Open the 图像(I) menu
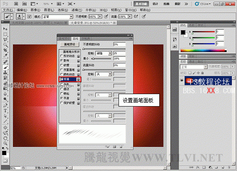Screen dimensions: 237x171 35,10
